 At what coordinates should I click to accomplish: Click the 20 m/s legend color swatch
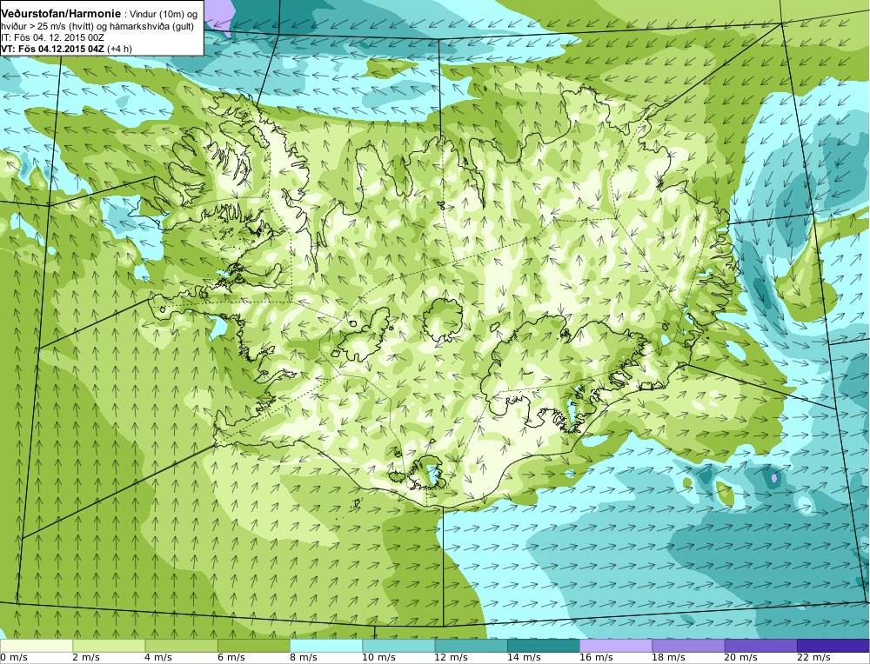(760, 647)
